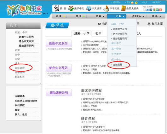Screen dimensions: 167x134
Task: Click the email envelope share icon
Action: tap(144, 10)
